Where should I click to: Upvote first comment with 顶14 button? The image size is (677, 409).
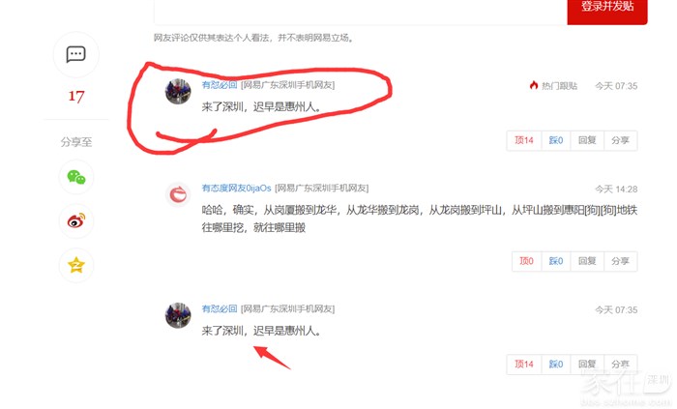[524, 140]
